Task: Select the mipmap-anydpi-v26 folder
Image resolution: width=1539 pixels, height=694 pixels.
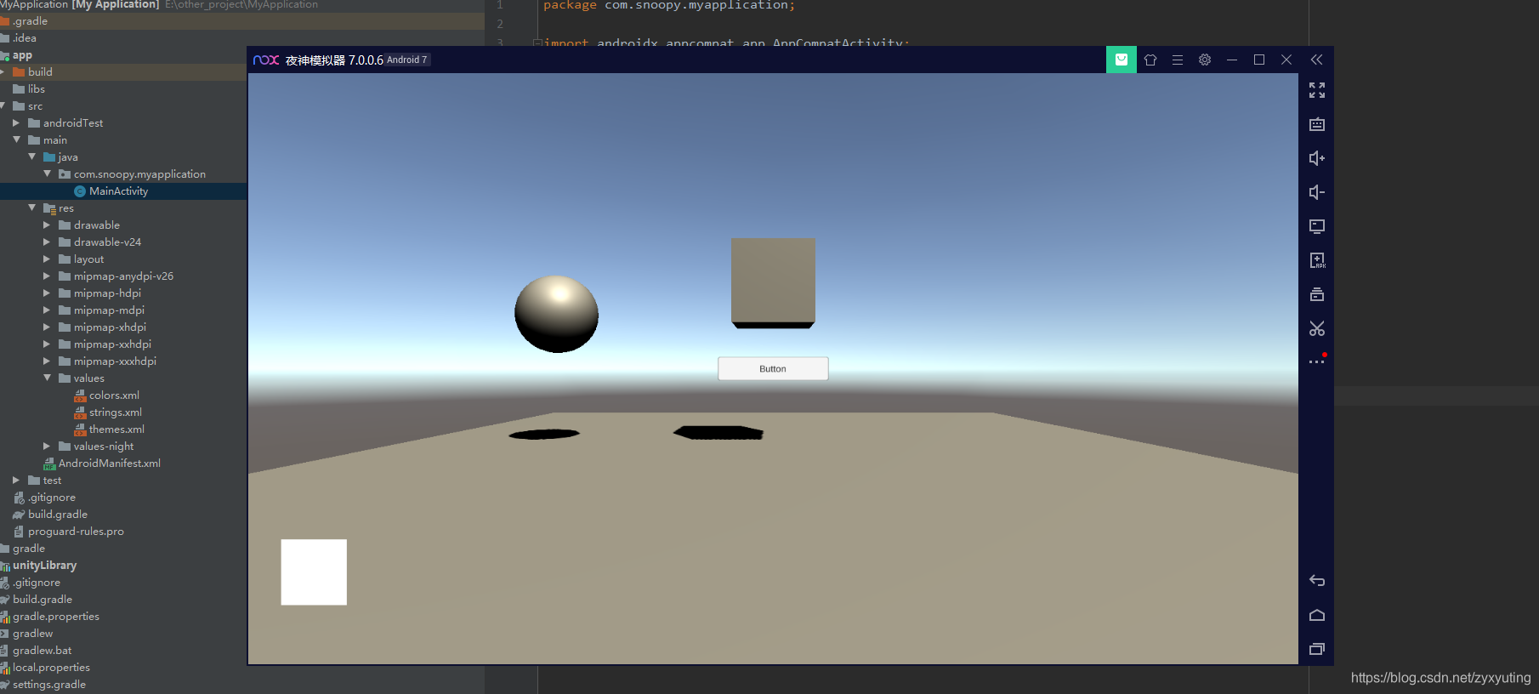Action: (x=123, y=276)
